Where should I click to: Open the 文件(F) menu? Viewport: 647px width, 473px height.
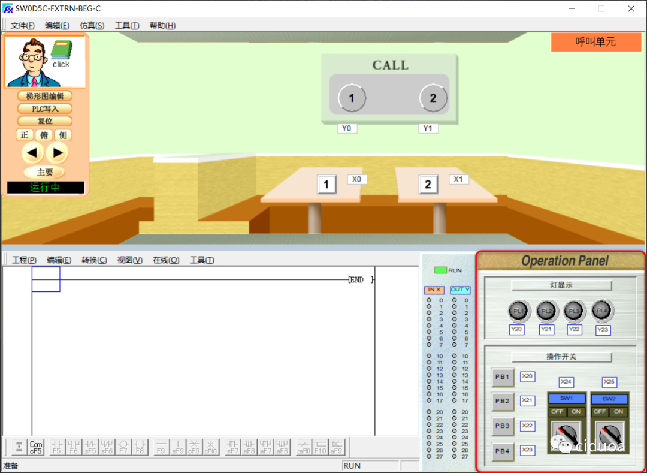(x=23, y=26)
